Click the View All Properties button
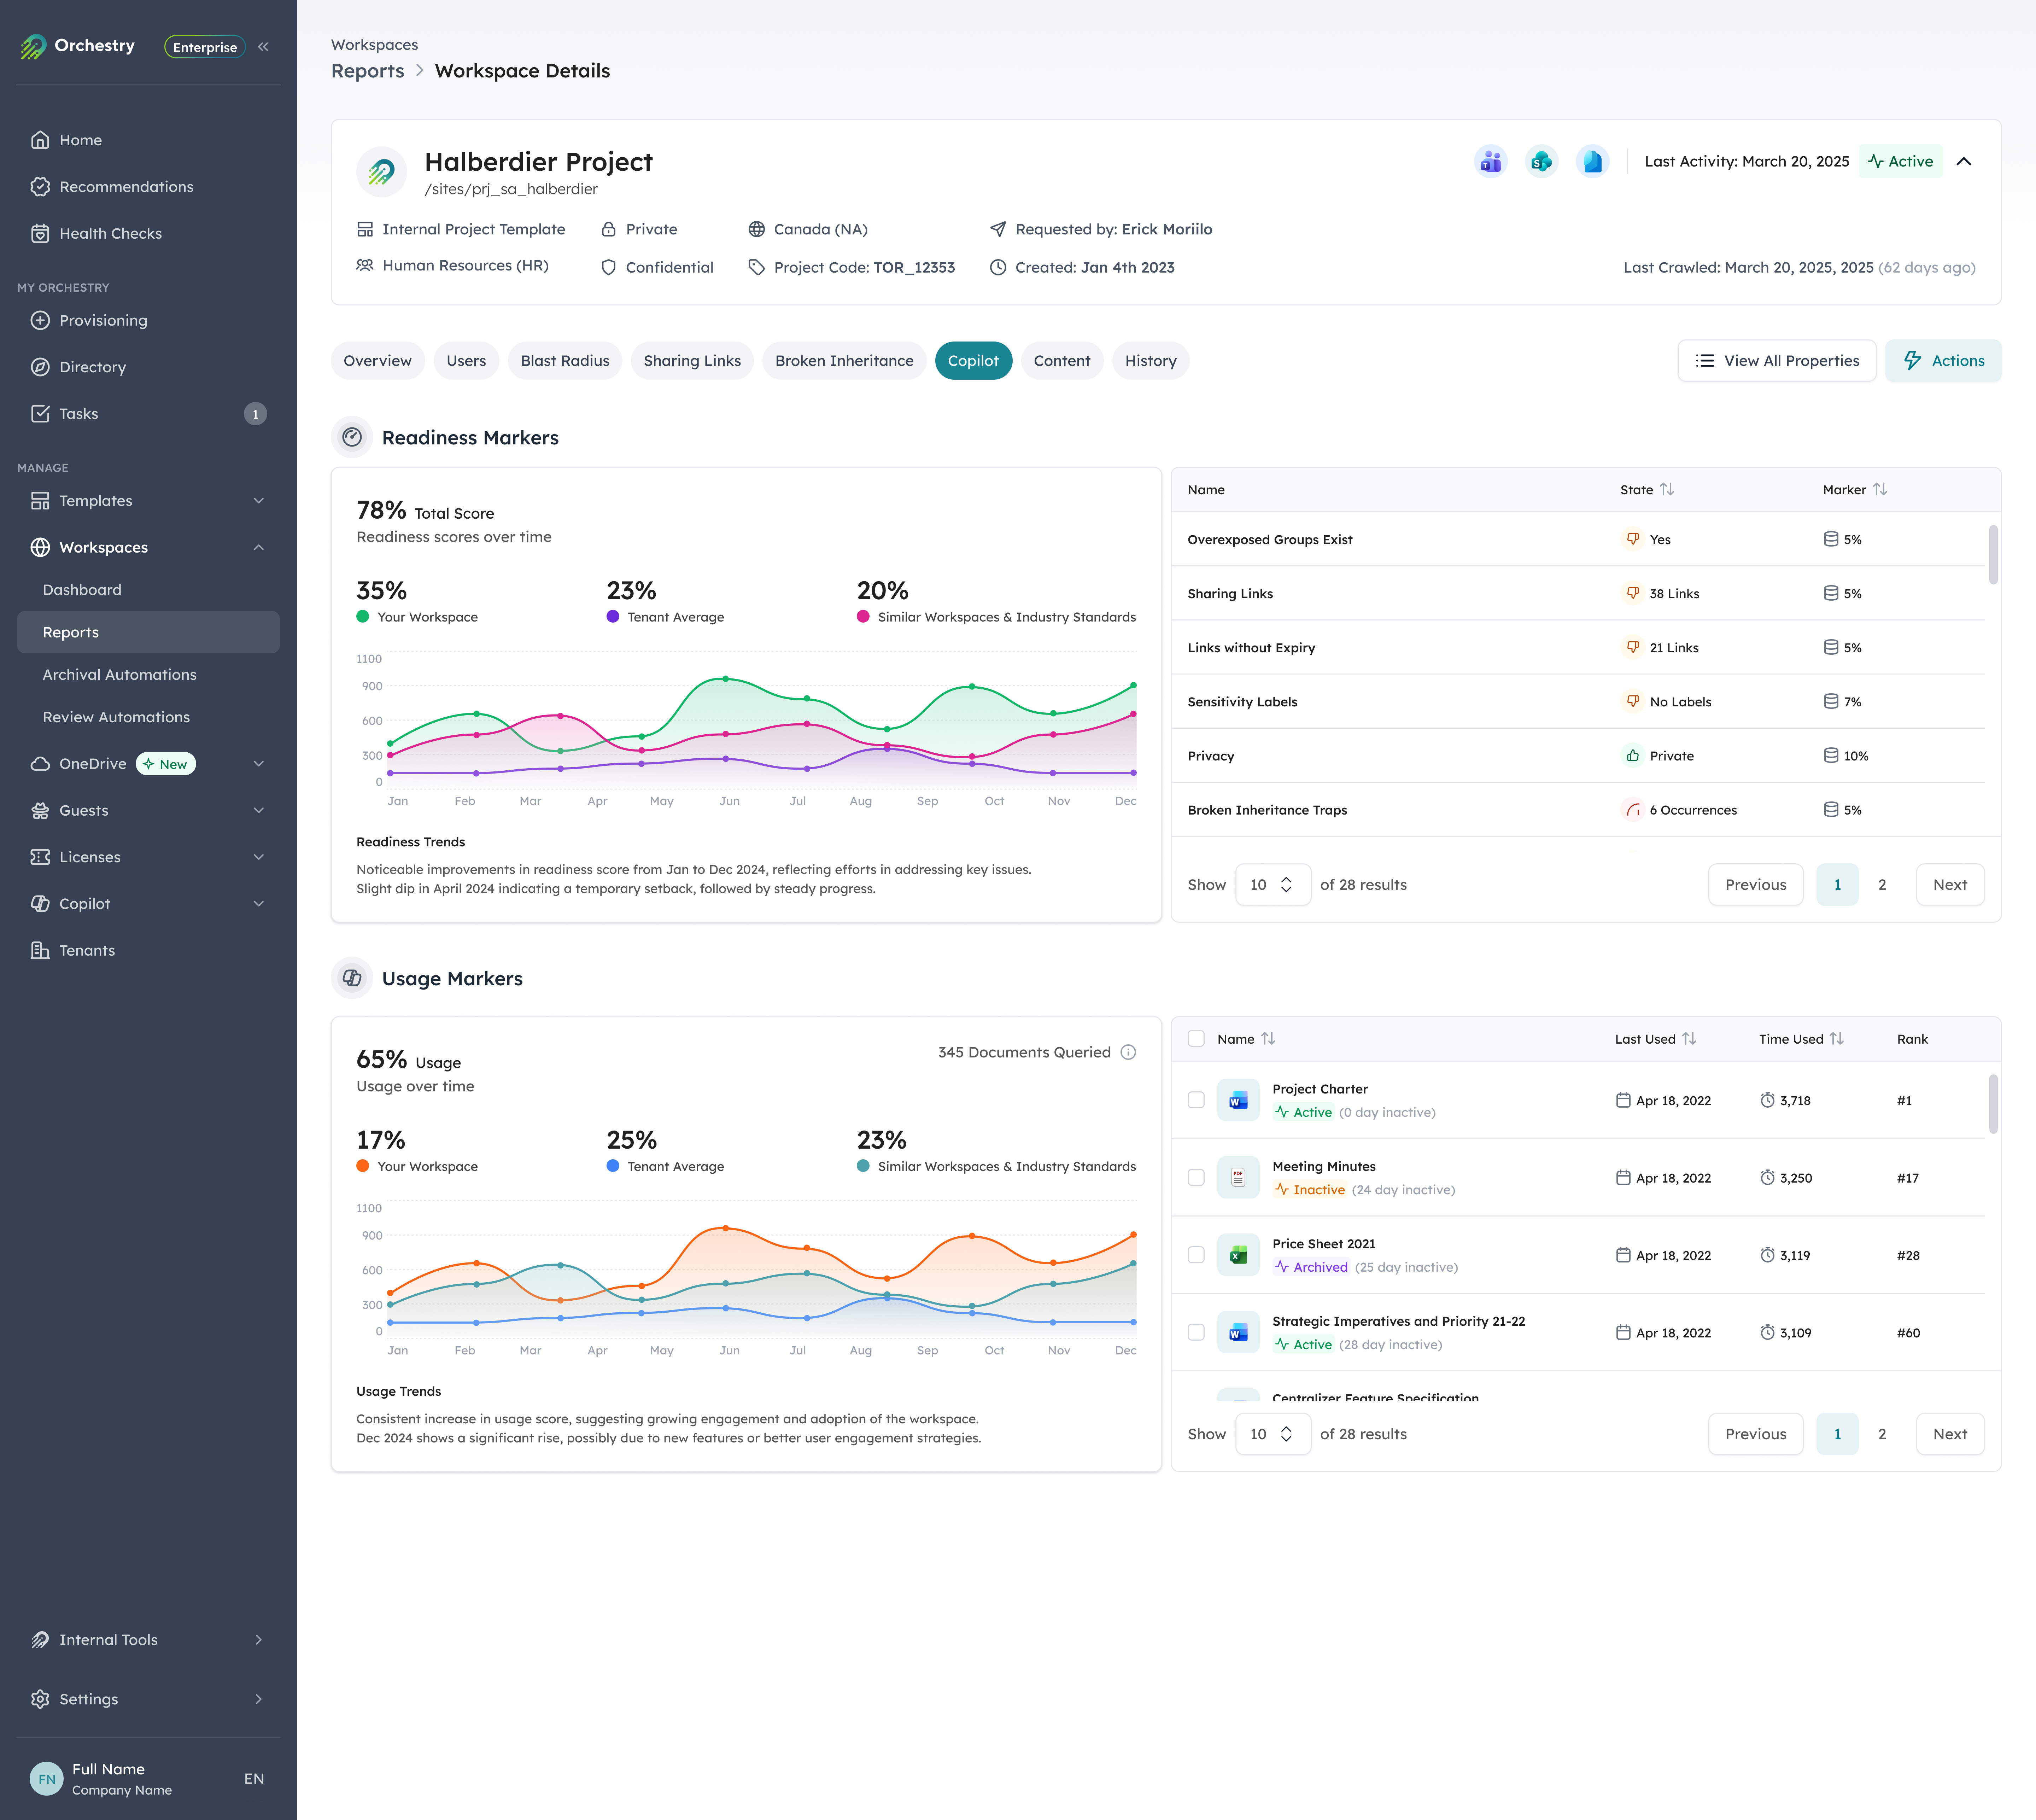This screenshot has height=1820, width=2036. pos(1777,360)
